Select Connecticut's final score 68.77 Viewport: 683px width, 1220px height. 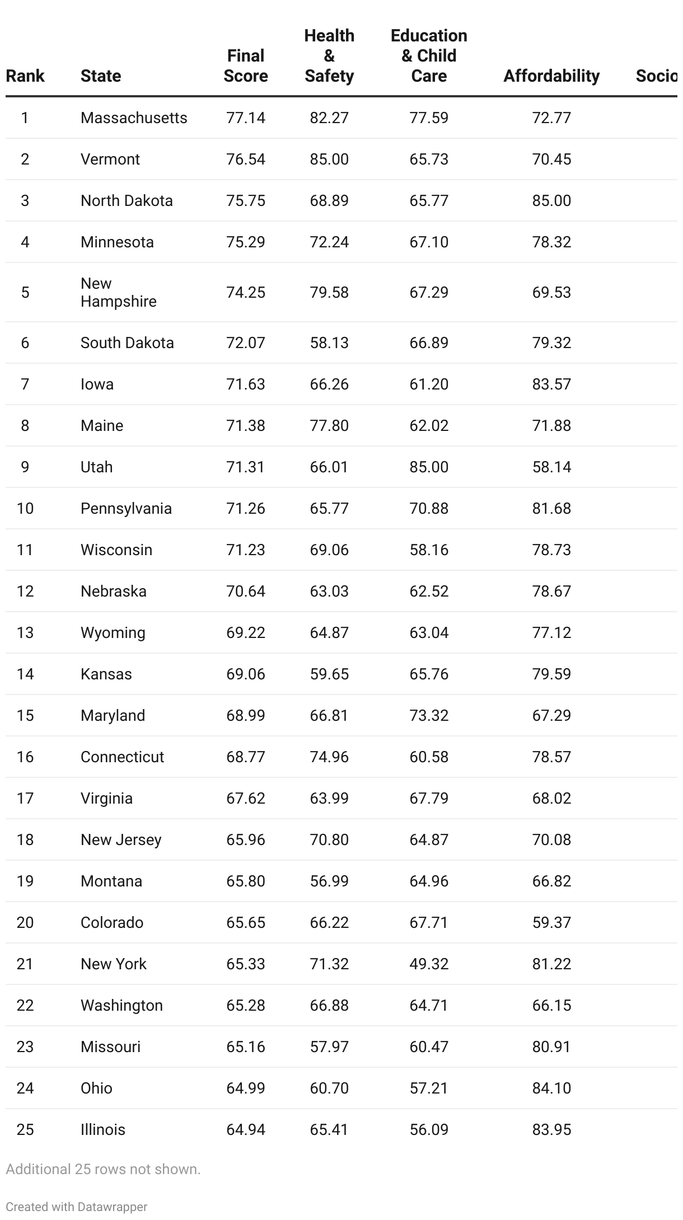(x=245, y=757)
